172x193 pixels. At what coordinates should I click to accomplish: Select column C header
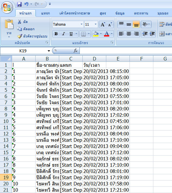(71, 59)
